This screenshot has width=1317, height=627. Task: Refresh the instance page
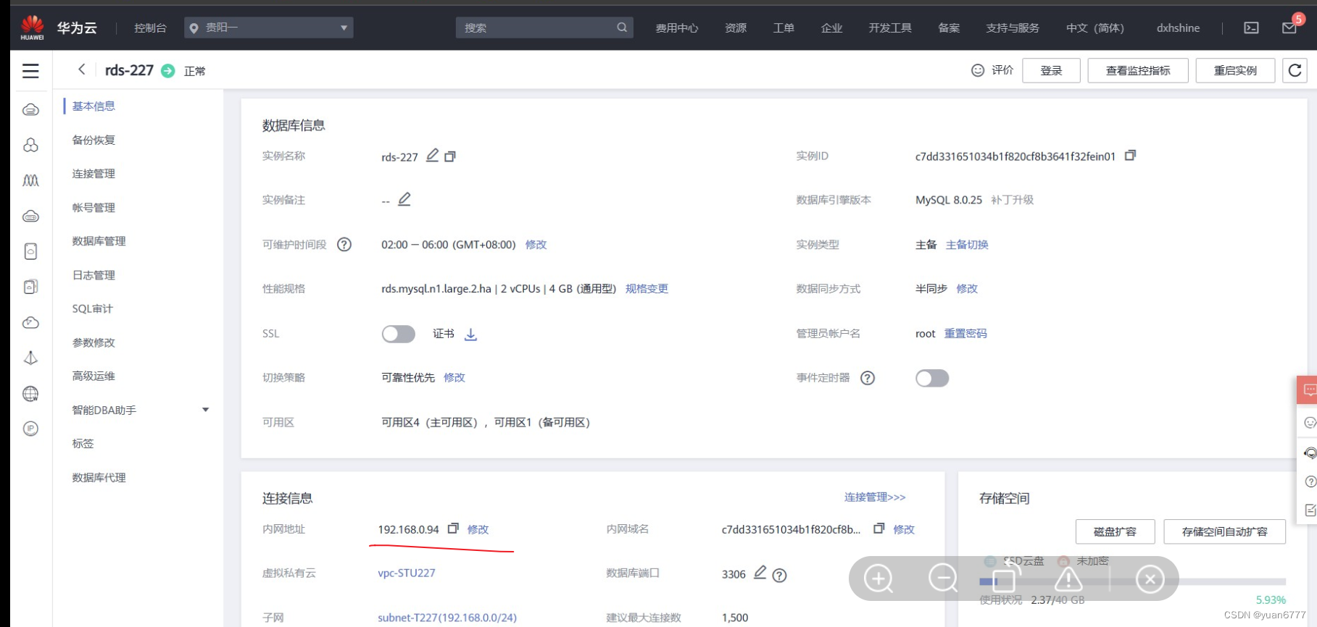tap(1295, 70)
